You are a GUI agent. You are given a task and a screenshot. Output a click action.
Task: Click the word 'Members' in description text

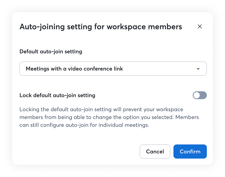tap(187, 117)
